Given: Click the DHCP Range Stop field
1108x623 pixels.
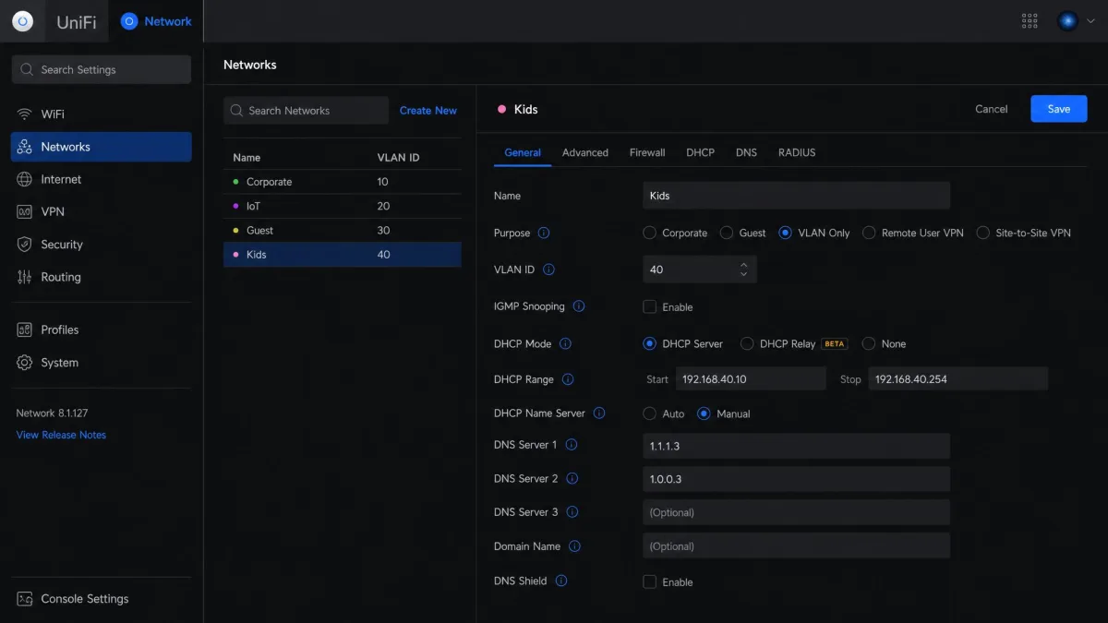Looking at the screenshot, I should pyautogui.click(x=958, y=378).
